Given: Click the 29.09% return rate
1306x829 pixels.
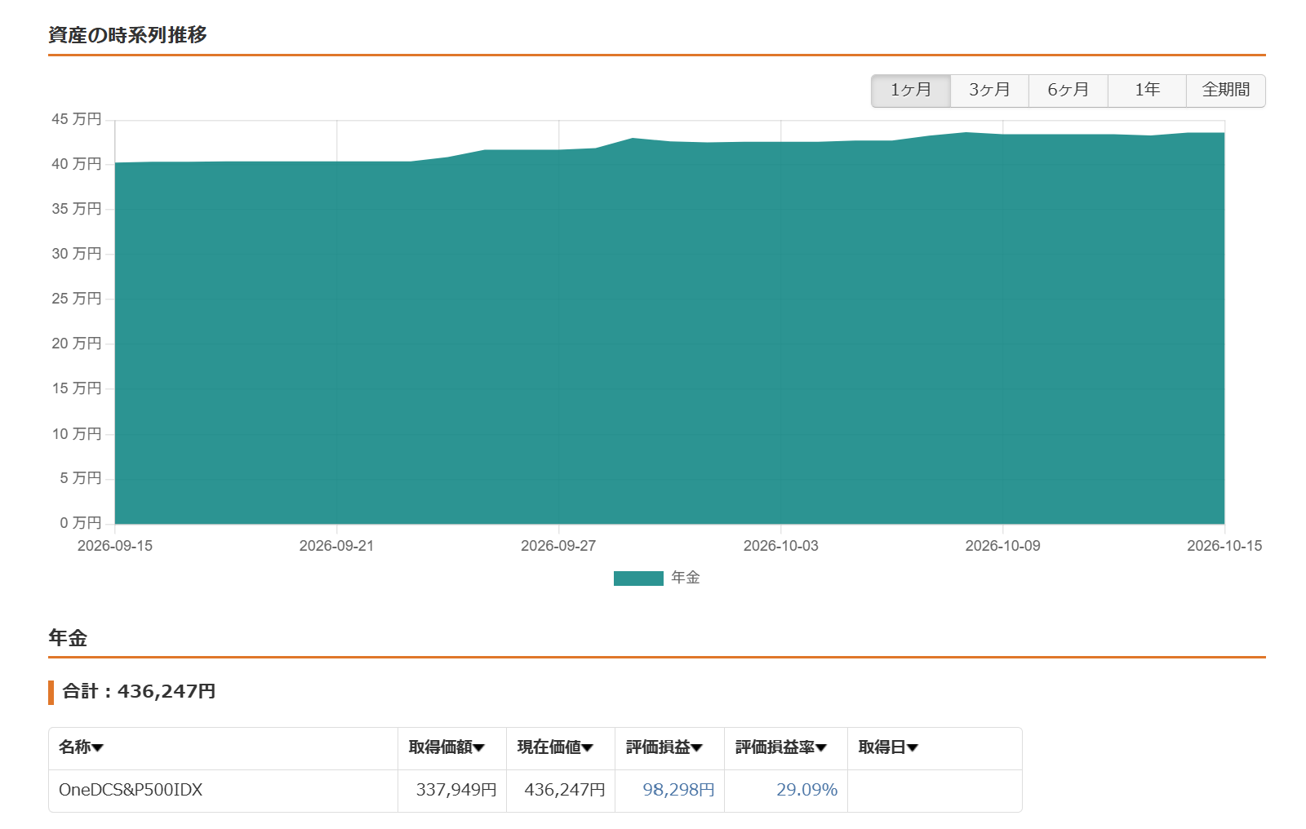Looking at the screenshot, I should coord(806,790).
